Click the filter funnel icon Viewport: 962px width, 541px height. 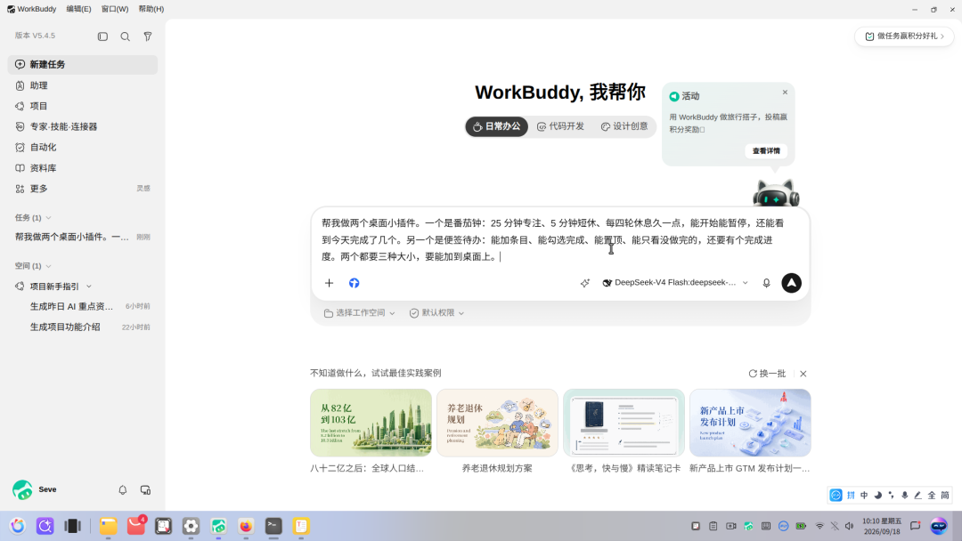click(148, 36)
